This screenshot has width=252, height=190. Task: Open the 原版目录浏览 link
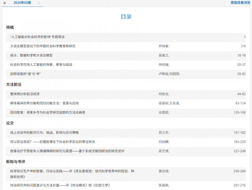click(x=240, y=3)
